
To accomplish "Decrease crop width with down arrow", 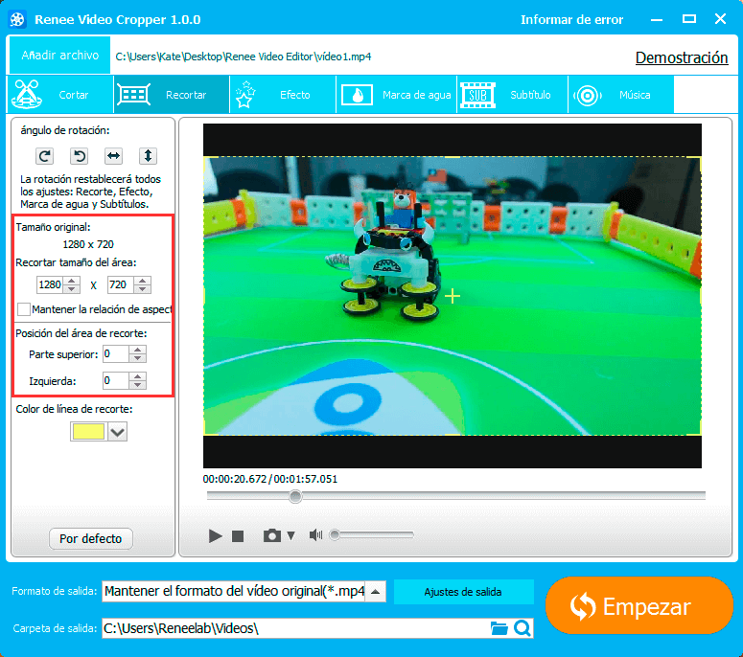I will click(x=72, y=288).
